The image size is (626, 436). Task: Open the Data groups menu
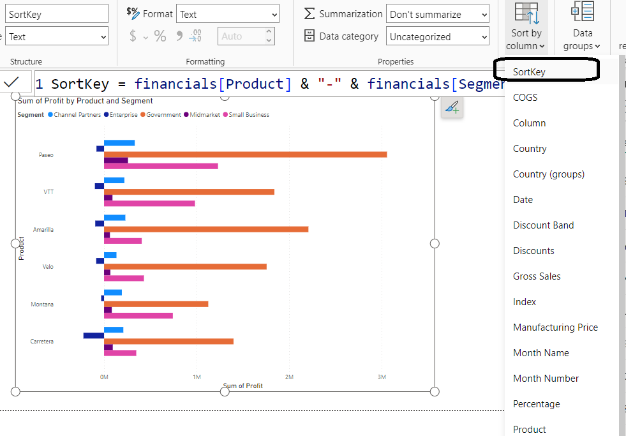point(582,26)
